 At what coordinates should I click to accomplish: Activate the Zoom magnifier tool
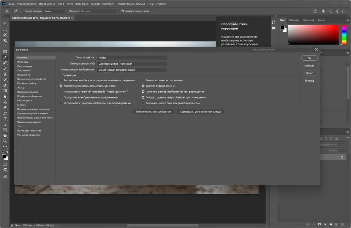pos(5,141)
